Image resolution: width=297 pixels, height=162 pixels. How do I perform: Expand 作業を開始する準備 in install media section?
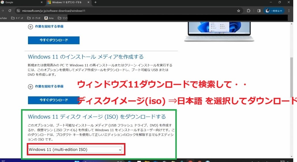(46, 86)
